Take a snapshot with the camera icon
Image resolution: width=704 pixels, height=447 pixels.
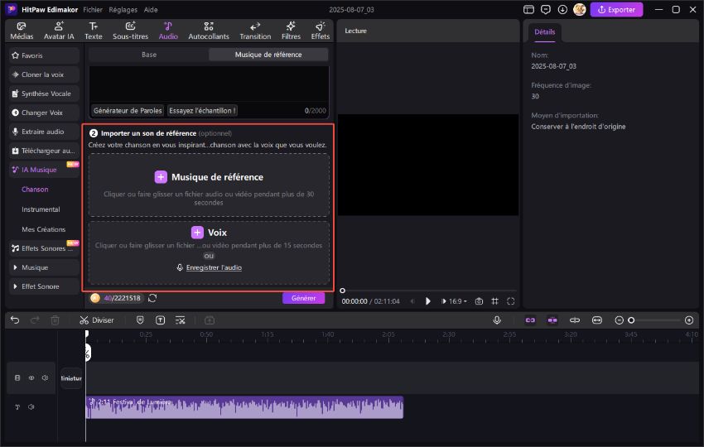479,301
